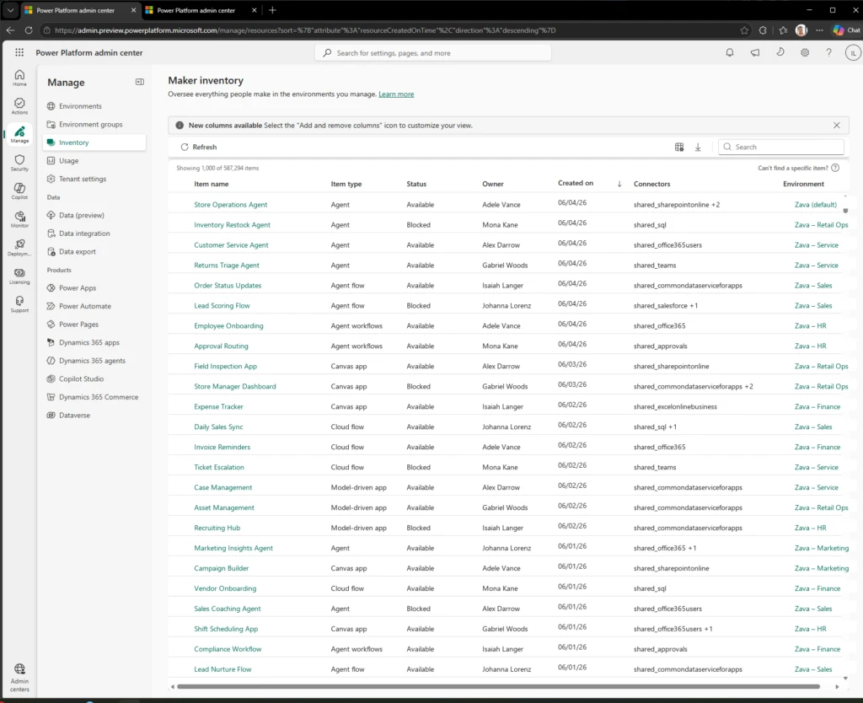Open Actions in left rail
The image size is (863, 703).
pos(19,106)
